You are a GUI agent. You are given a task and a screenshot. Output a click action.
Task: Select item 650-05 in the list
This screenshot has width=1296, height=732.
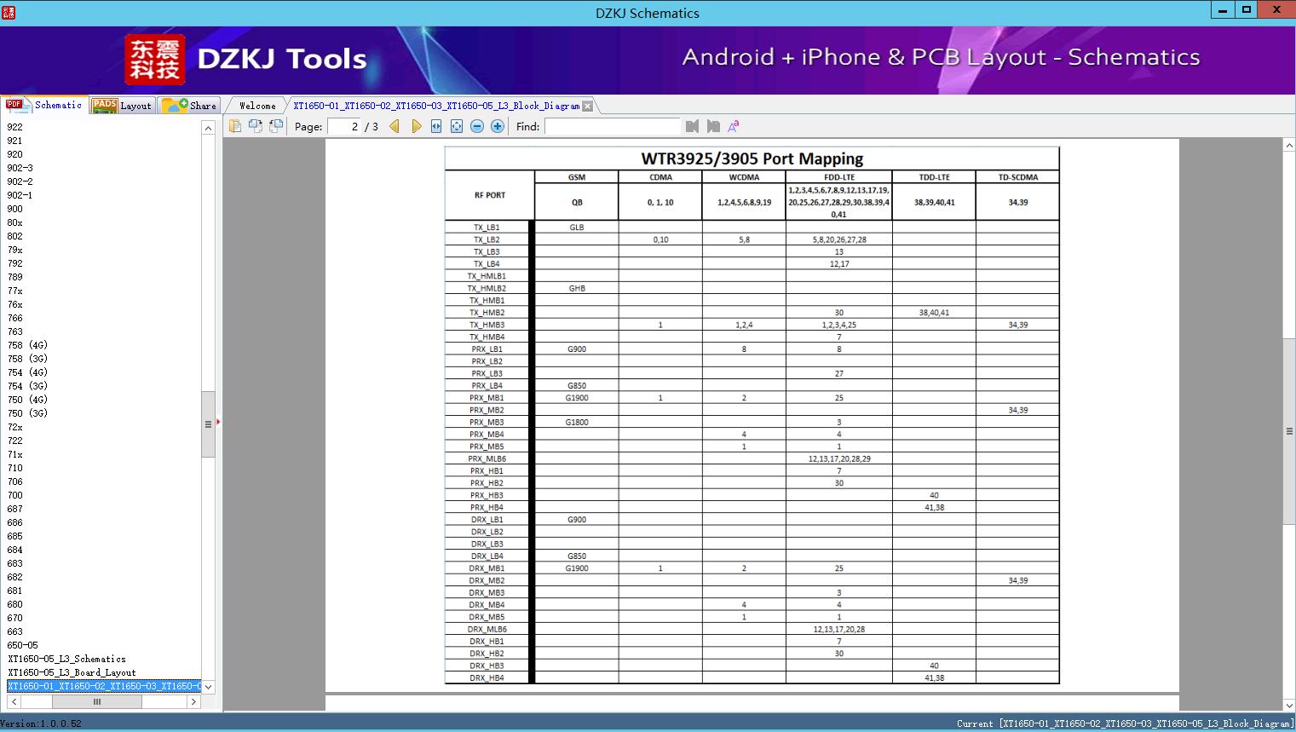23,645
